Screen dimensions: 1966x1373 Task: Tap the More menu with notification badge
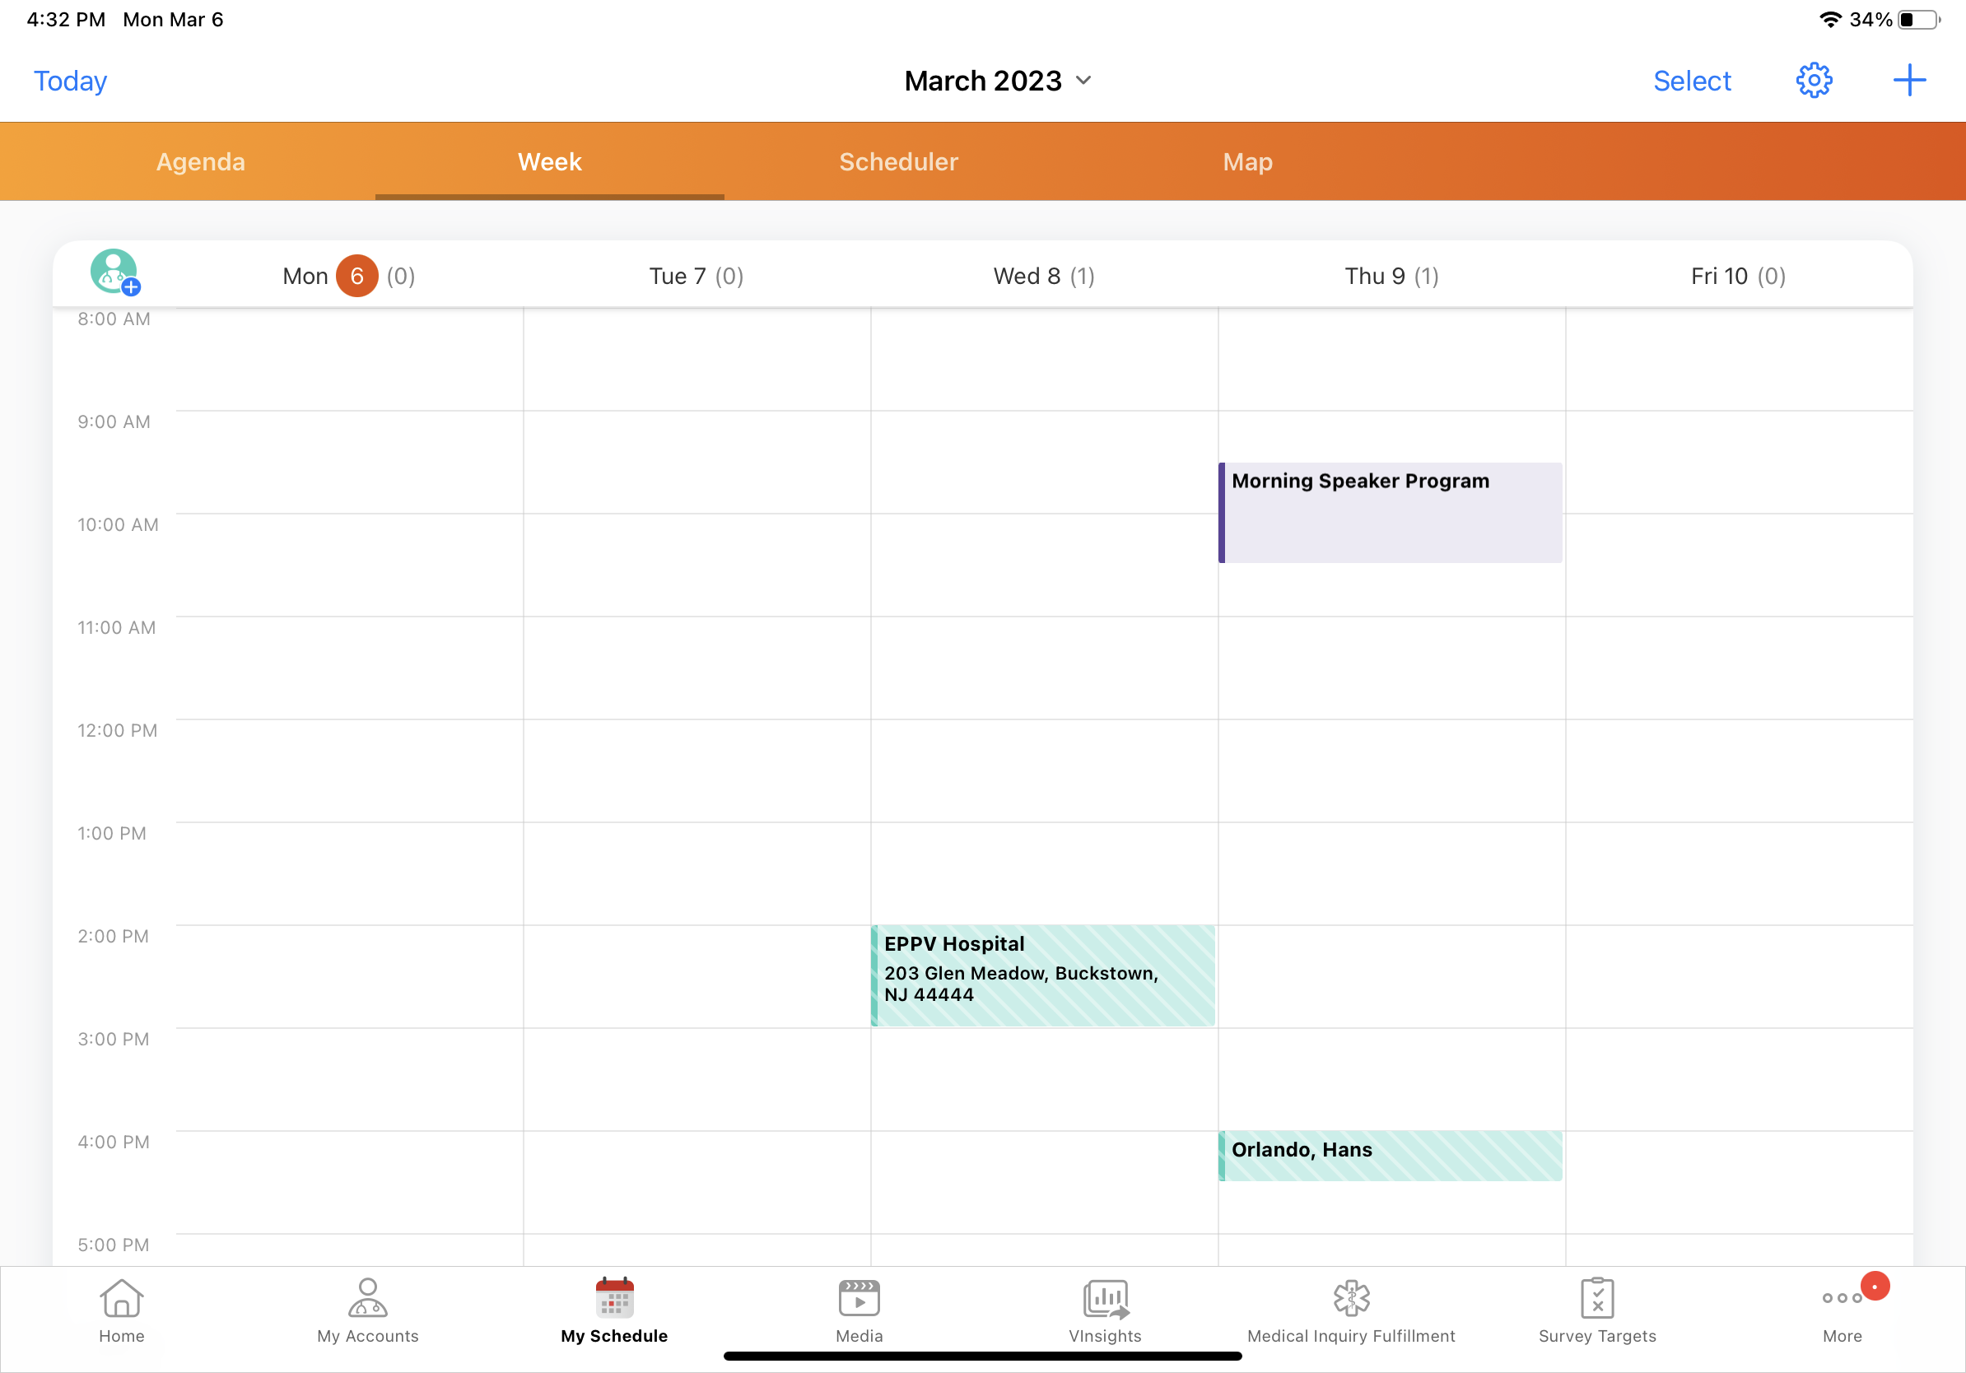tap(1843, 1310)
